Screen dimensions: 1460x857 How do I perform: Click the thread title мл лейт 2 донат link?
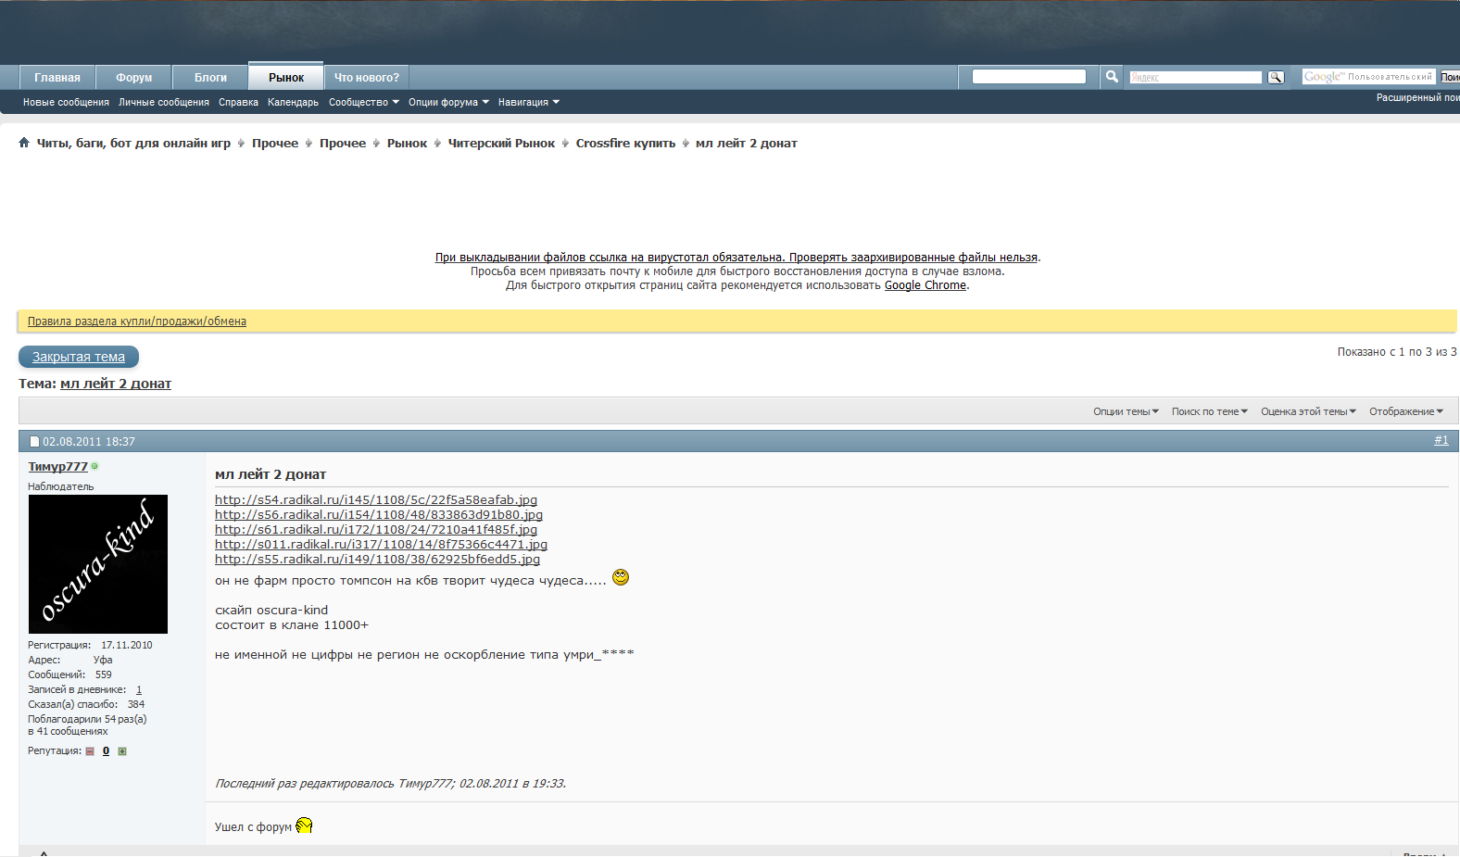coord(116,384)
